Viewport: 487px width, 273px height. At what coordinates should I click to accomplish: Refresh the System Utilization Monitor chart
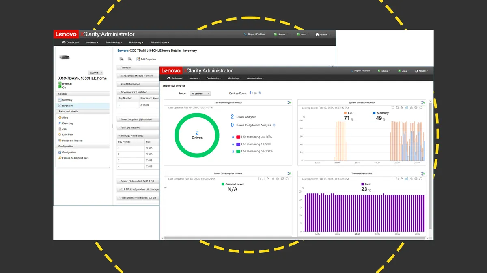pyautogui.click(x=421, y=108)
